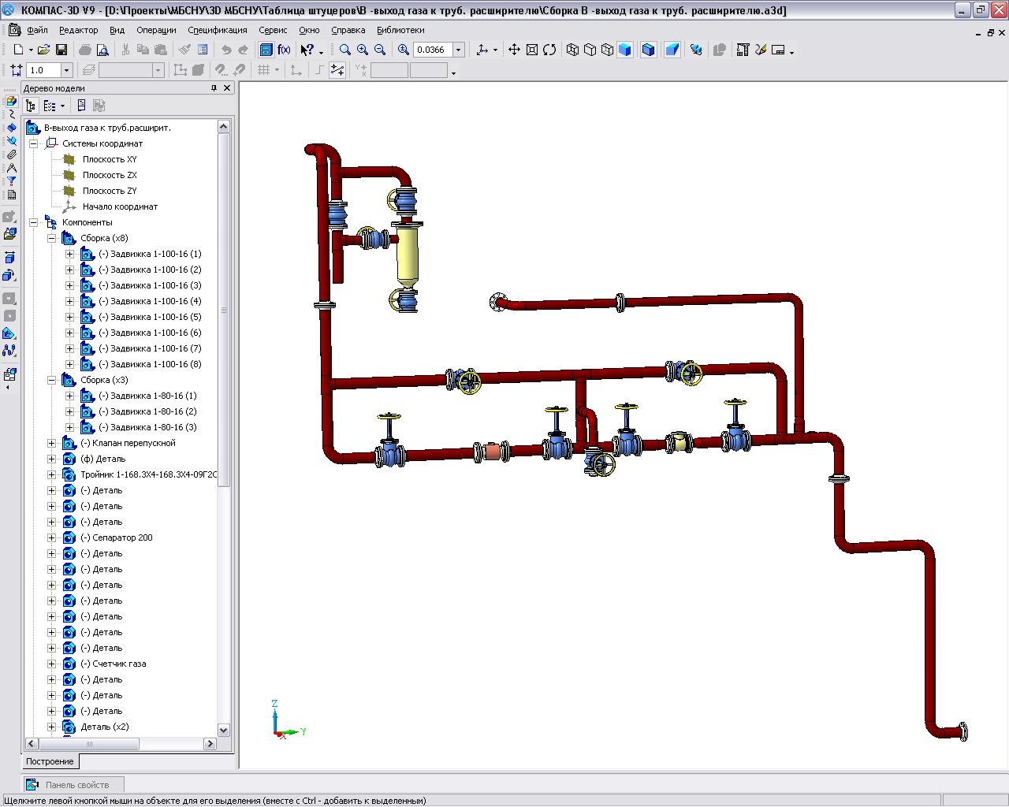Click the Save document toolbar icon

(x=61, y=50)
